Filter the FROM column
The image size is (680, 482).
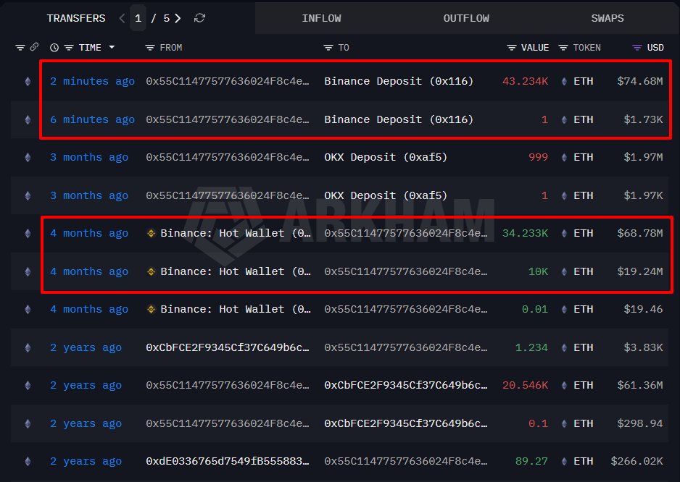[149, 48]
